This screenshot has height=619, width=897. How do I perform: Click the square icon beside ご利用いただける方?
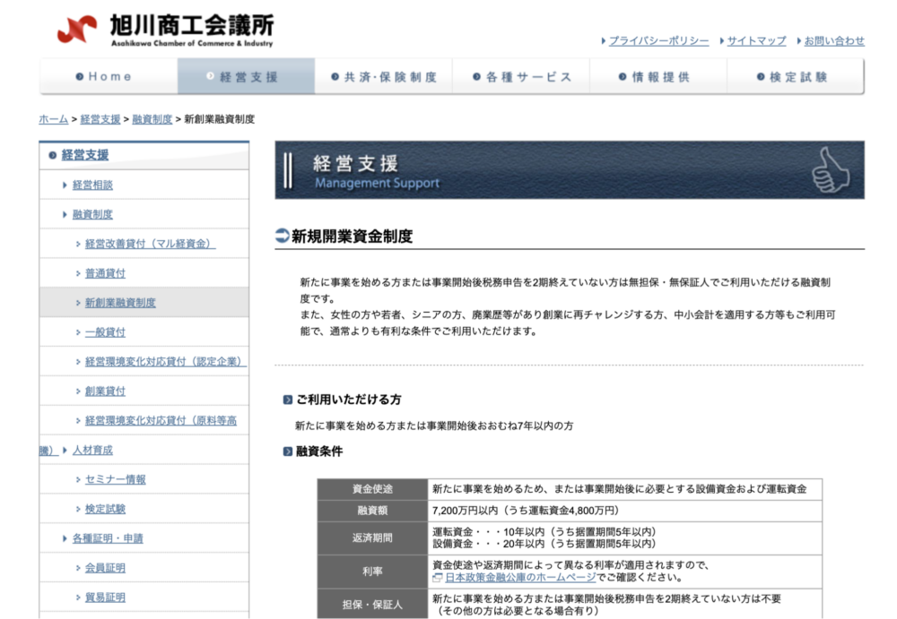coord(287,400)
